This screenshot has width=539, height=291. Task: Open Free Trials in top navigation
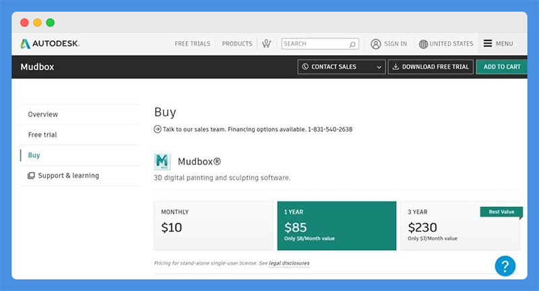(193, 44)
